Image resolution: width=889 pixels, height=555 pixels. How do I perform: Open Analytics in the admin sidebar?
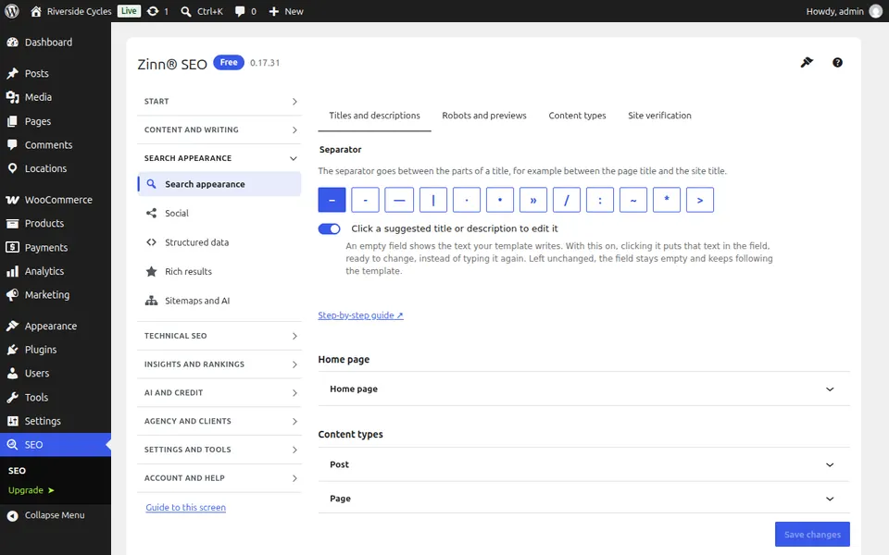click(56, 271)
